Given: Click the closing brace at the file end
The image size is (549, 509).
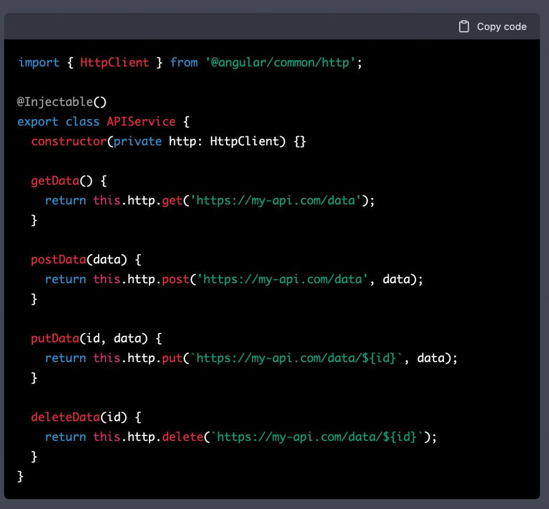Looking at the screenshot, I should [x=20, y=476].
